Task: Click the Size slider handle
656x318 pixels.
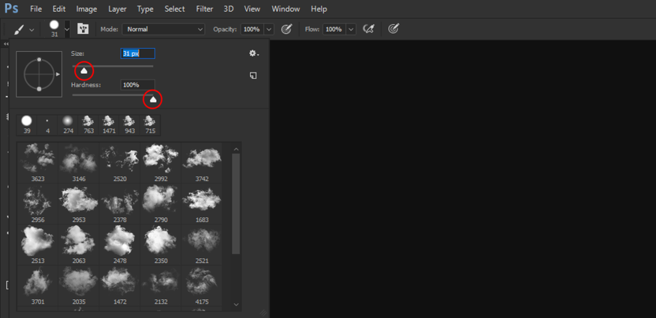Action: click(x=84, y=72)
